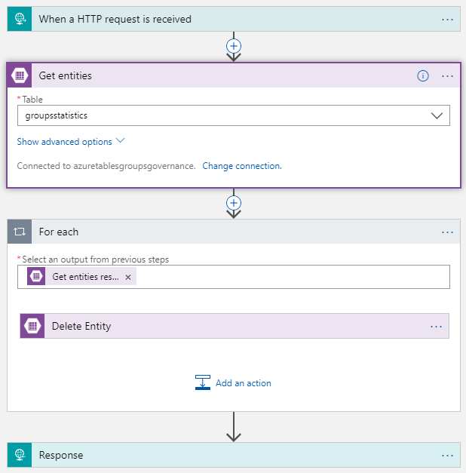Collapse the For each header
The width and height of the screenshot is (466, 473).
226,232
